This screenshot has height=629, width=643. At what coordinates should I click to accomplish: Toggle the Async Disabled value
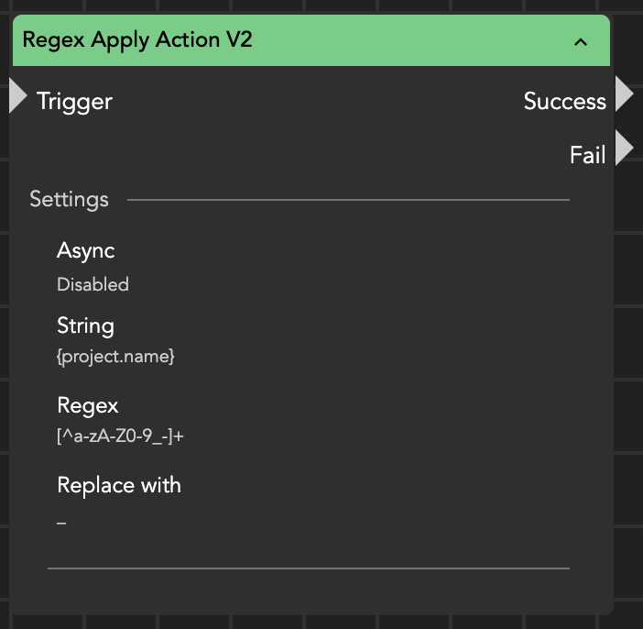click(93, 284)
